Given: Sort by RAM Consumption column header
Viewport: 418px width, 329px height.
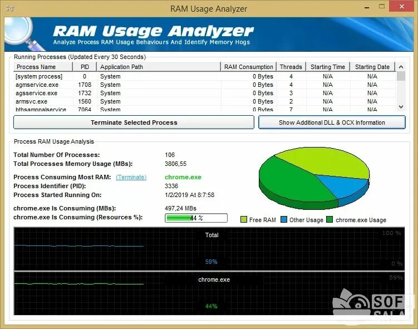Looking at the screenshot, I should pyautogui.click(x=248, y=67).
